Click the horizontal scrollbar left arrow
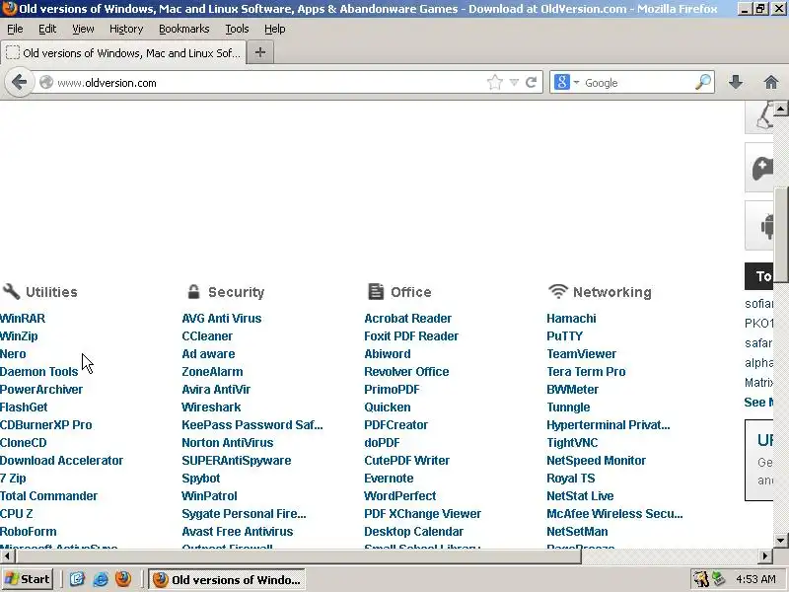 [x=7, y=555]
